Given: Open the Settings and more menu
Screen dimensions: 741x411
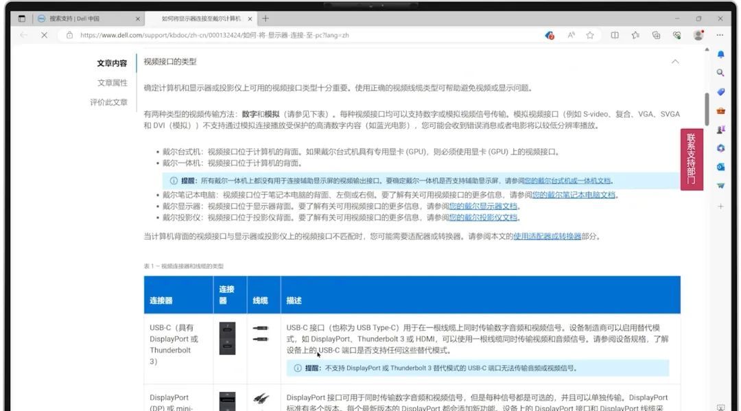Looking at the screenshot, I should coord(720,35).
